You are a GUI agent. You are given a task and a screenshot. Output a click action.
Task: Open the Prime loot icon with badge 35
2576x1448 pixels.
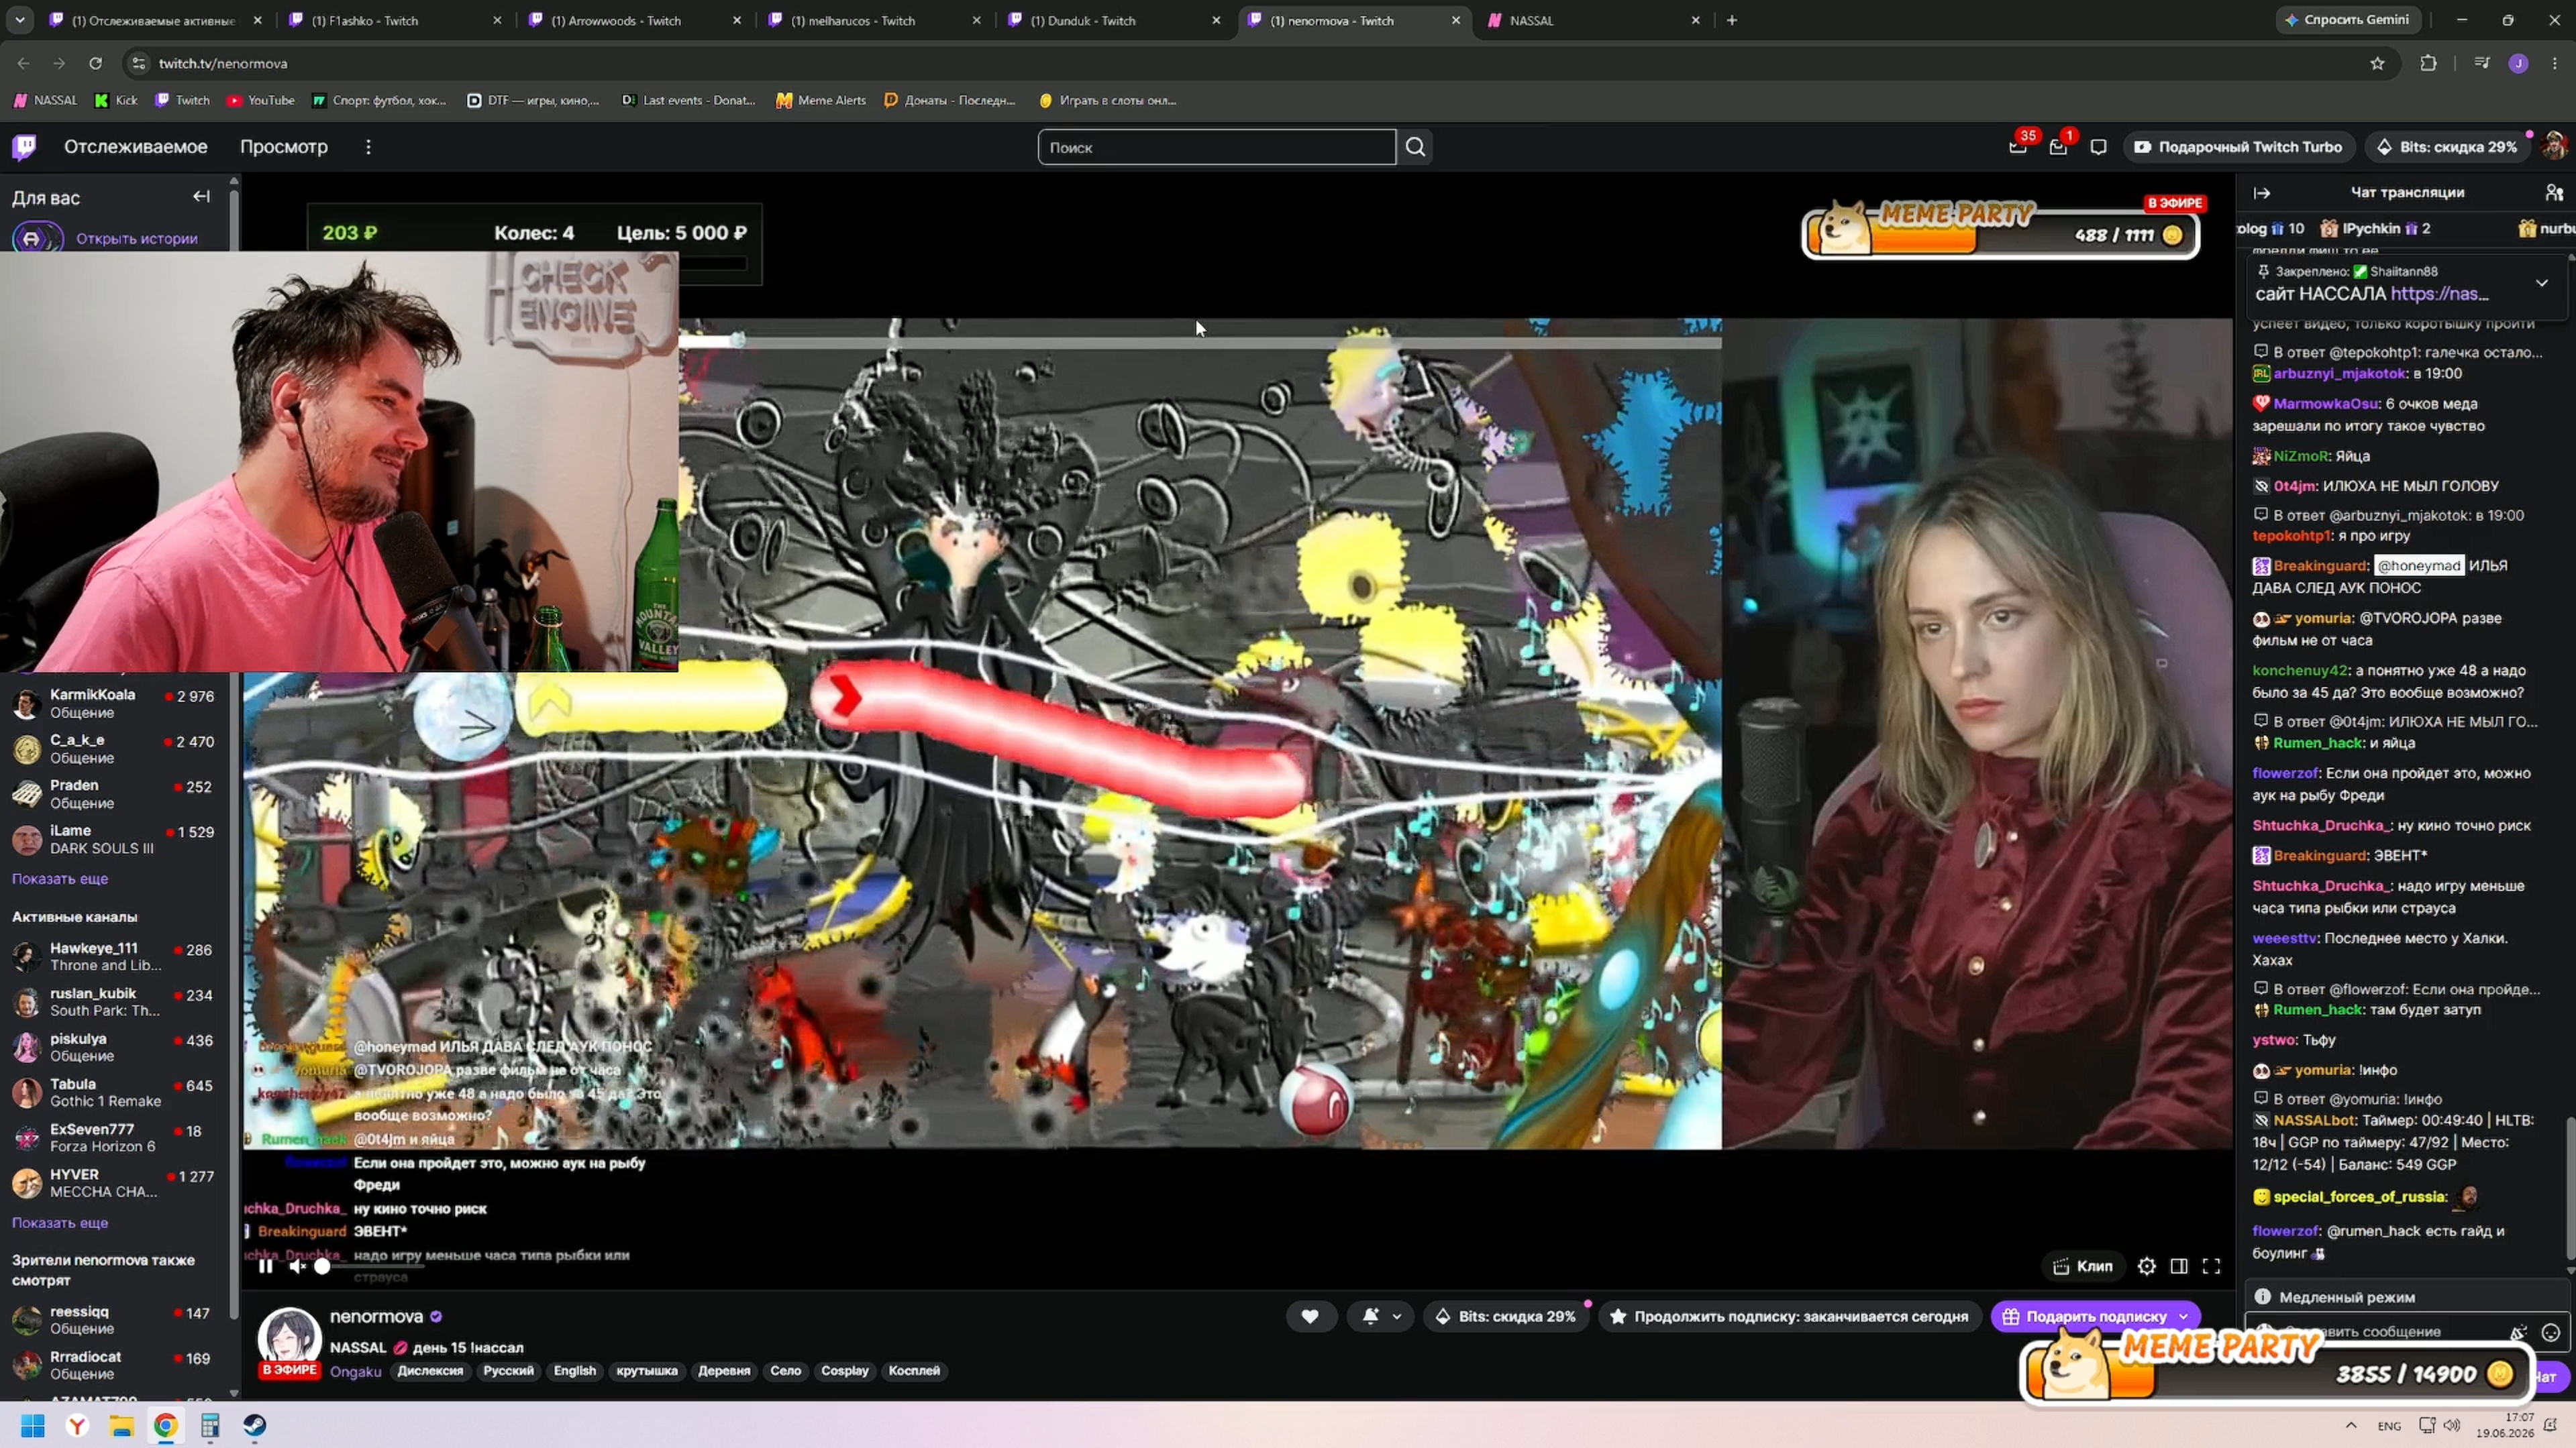2018,147
